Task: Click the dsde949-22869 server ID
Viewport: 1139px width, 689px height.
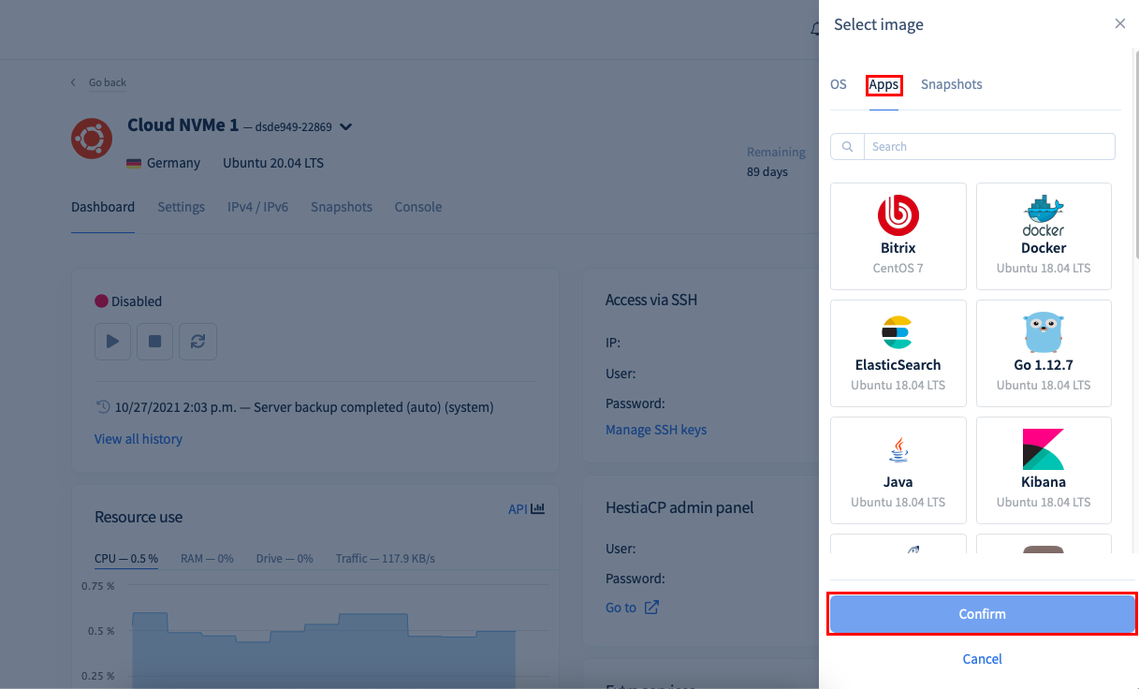Action: pos(294,127)
